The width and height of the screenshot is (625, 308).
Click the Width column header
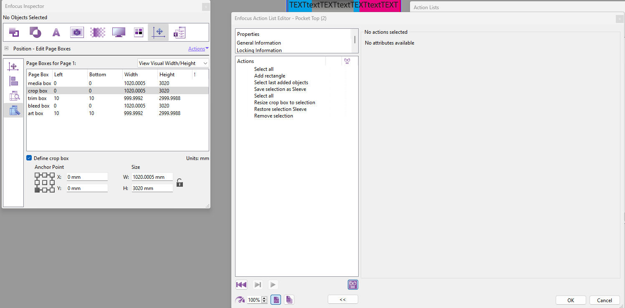140,75
